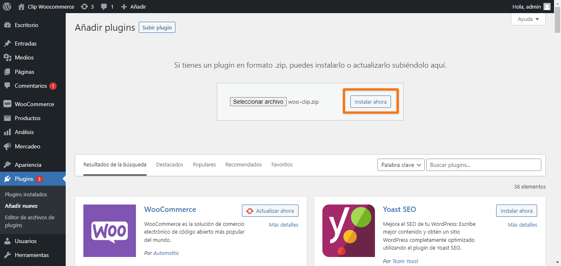Switch to the Populares tab

[204, 165]
